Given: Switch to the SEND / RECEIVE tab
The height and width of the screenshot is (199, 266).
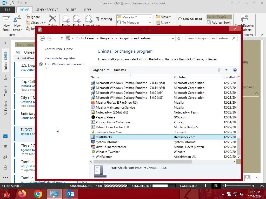Looking at the screenshot, I should point(47,10).
